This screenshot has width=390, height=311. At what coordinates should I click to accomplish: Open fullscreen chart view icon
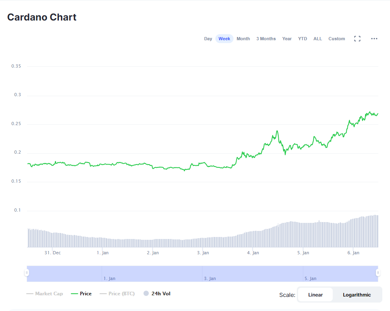click(357, 39)
